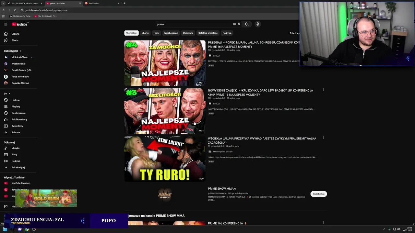This screenshot has width=415, height=233.
Task: Click the YouTube search field containing prime
Action: [194, 24]
